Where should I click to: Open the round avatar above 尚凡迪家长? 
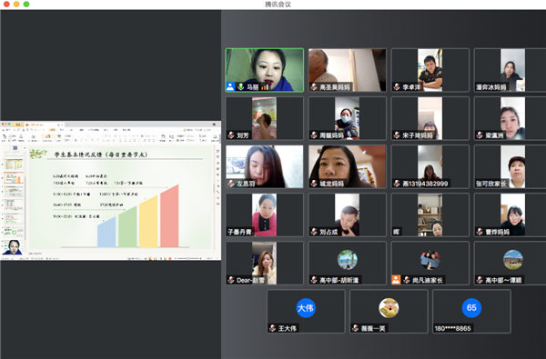click(x=430, y=260)
